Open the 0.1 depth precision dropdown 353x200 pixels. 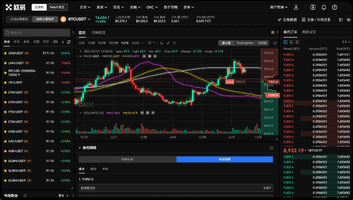point(346,42)
